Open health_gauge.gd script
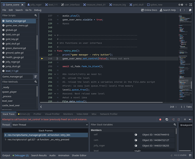The width and height of the screenshot is (195, 159). [x=19, y=57]
